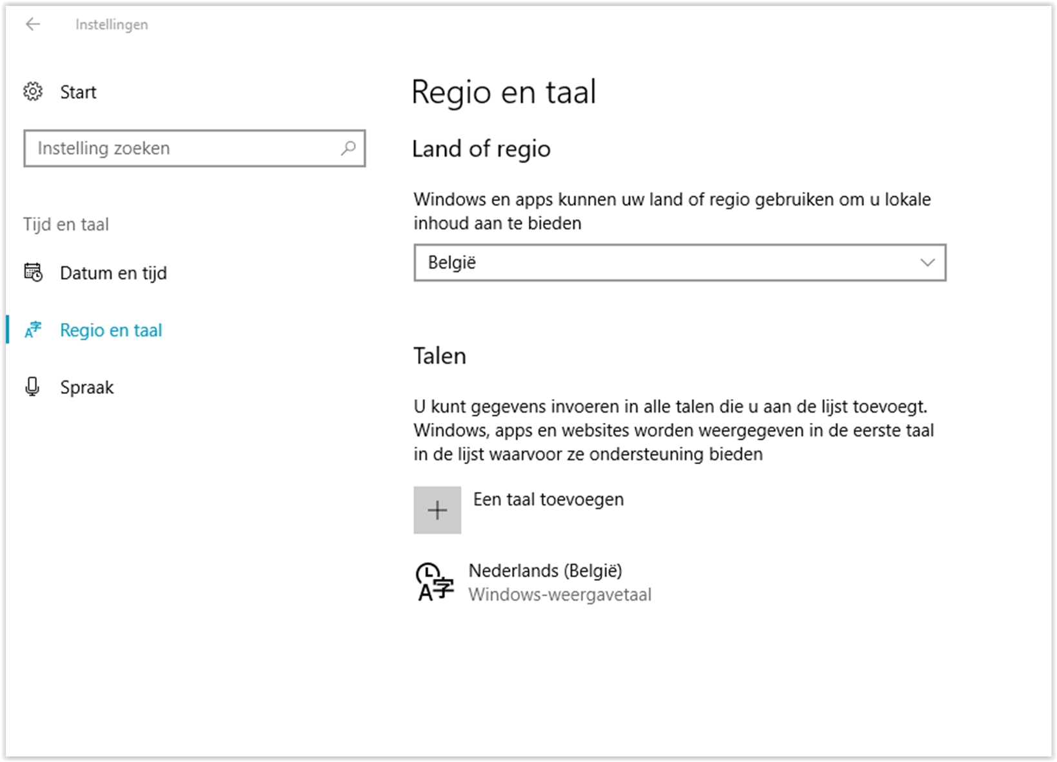Viewport: 1057px width, 762px height.
Task: Click the calendar clock icon for Datum en tijd
Action: pos(33,273)
